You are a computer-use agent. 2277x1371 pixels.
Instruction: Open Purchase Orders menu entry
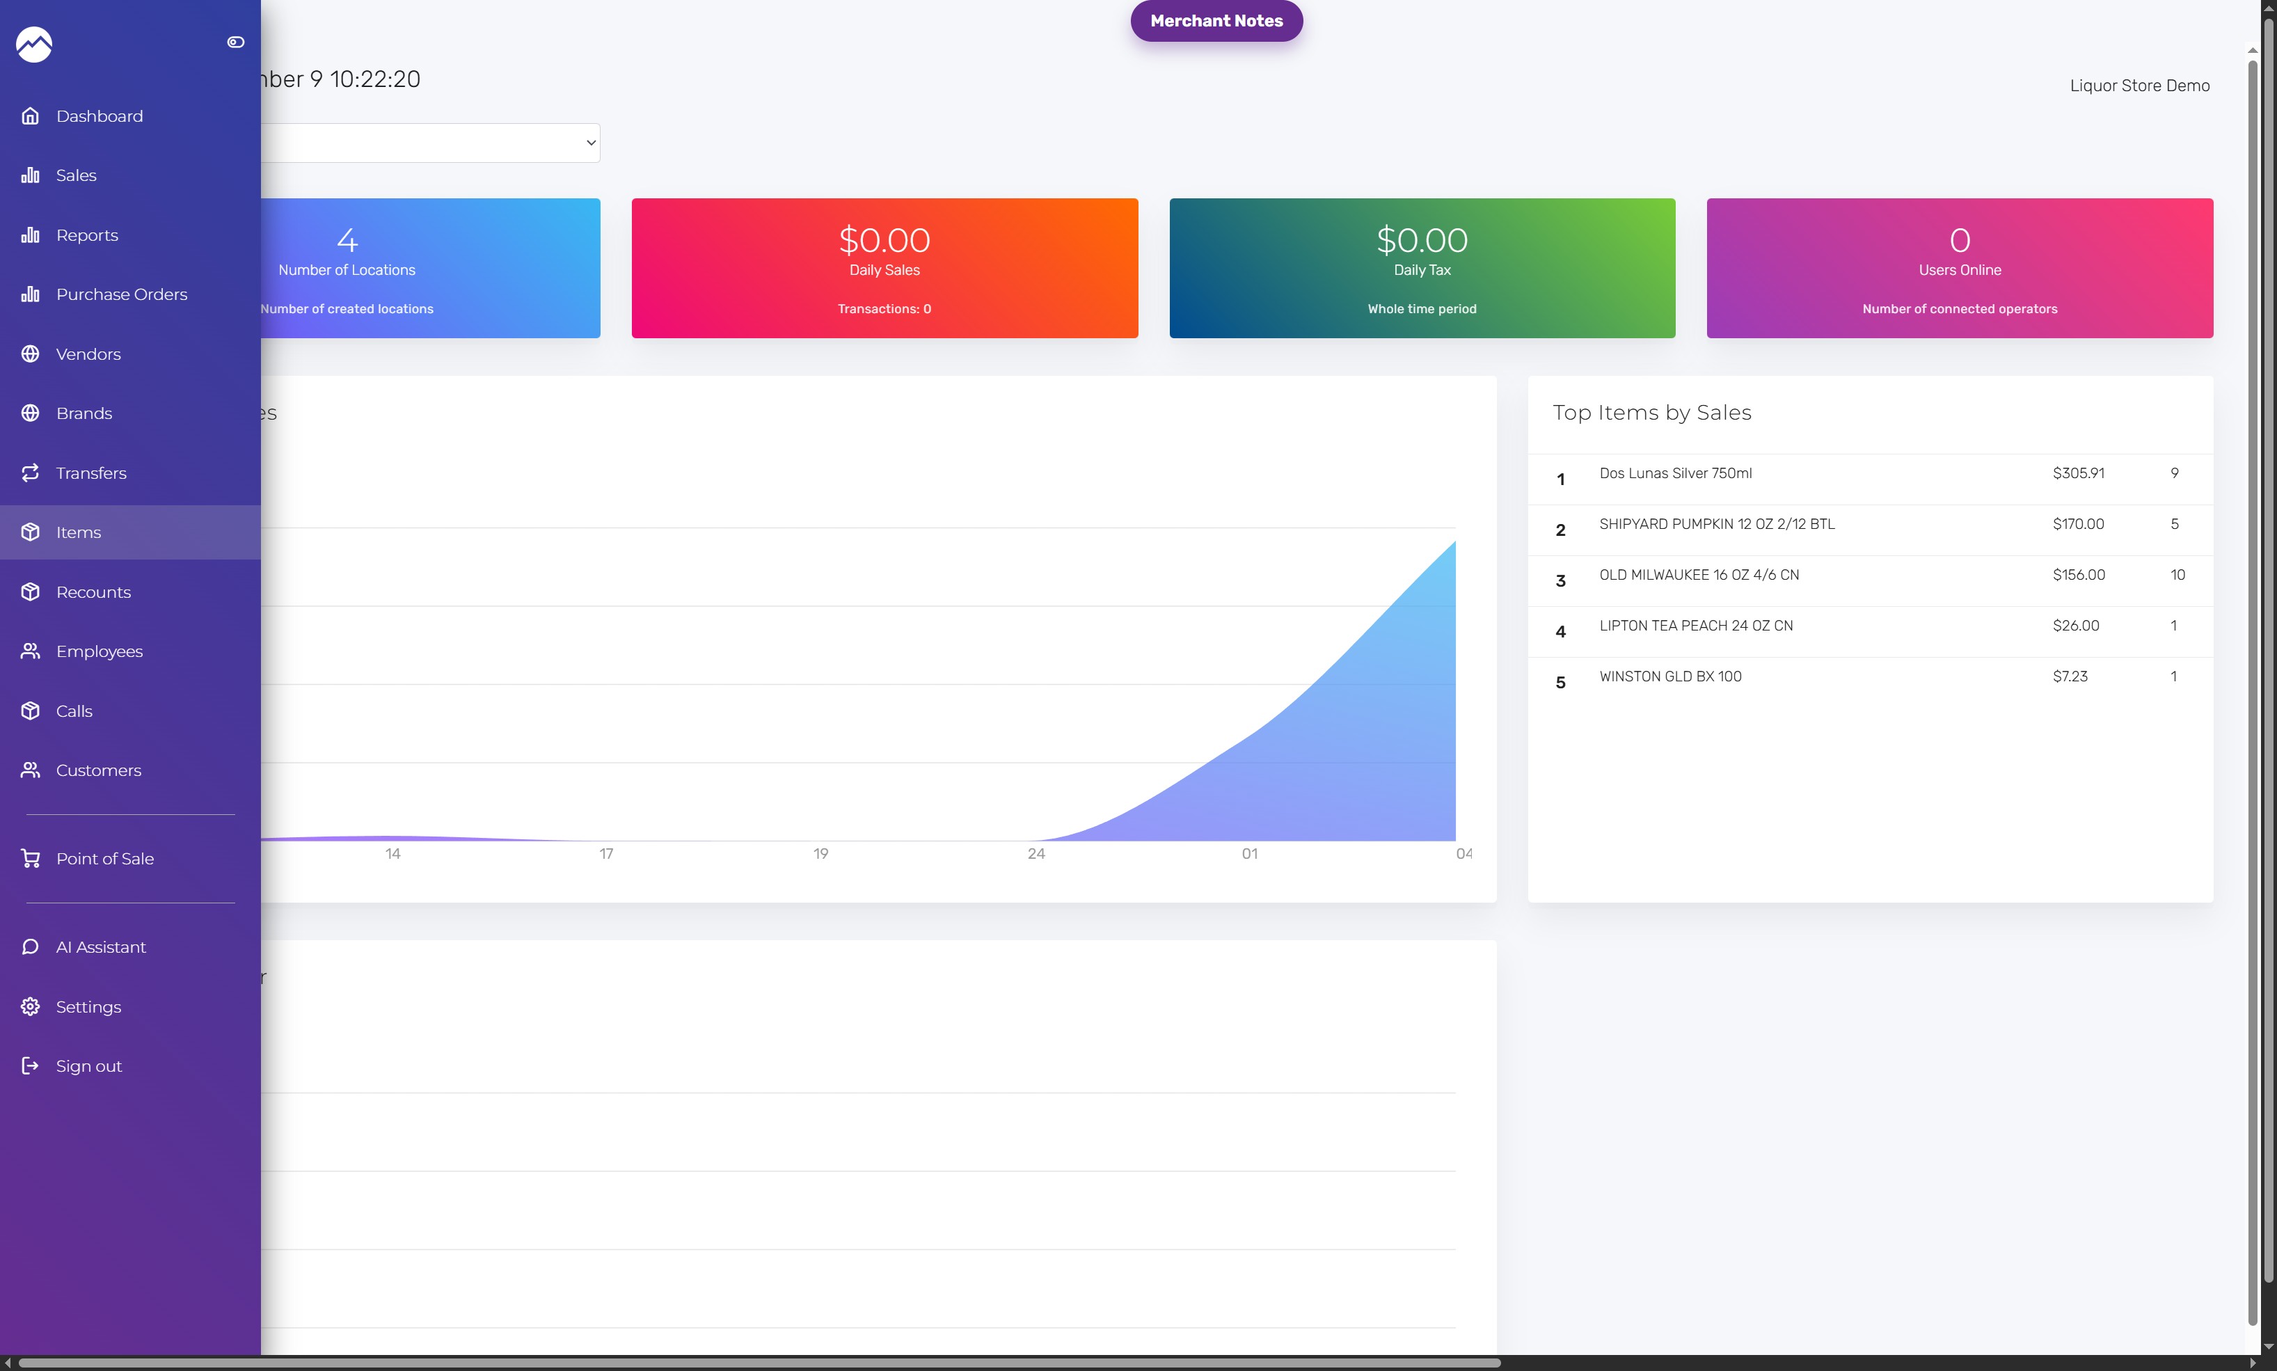(130, 294)
